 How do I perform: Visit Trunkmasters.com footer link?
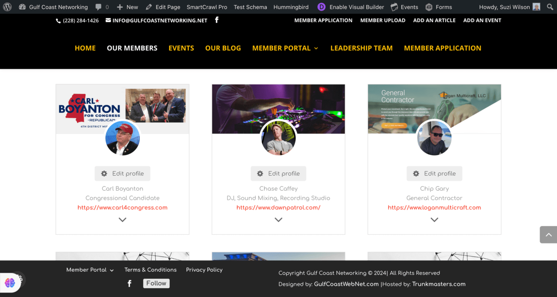pyautogui.click(x=439, y=284)
